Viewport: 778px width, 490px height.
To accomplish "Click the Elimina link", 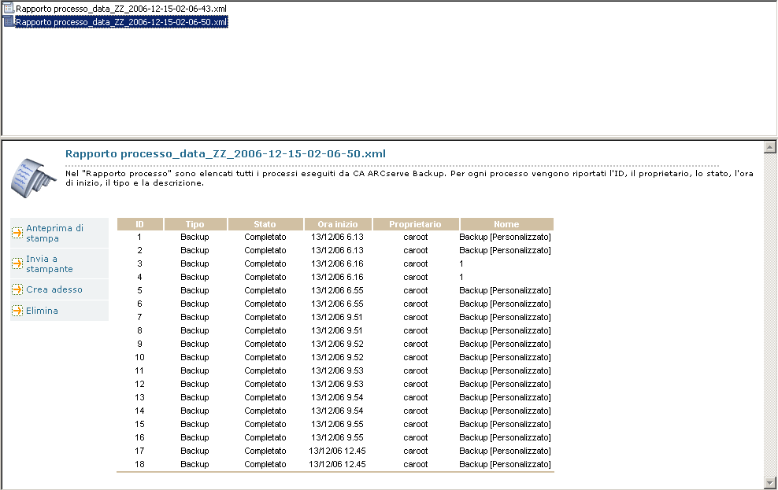I will coord(43,311).
